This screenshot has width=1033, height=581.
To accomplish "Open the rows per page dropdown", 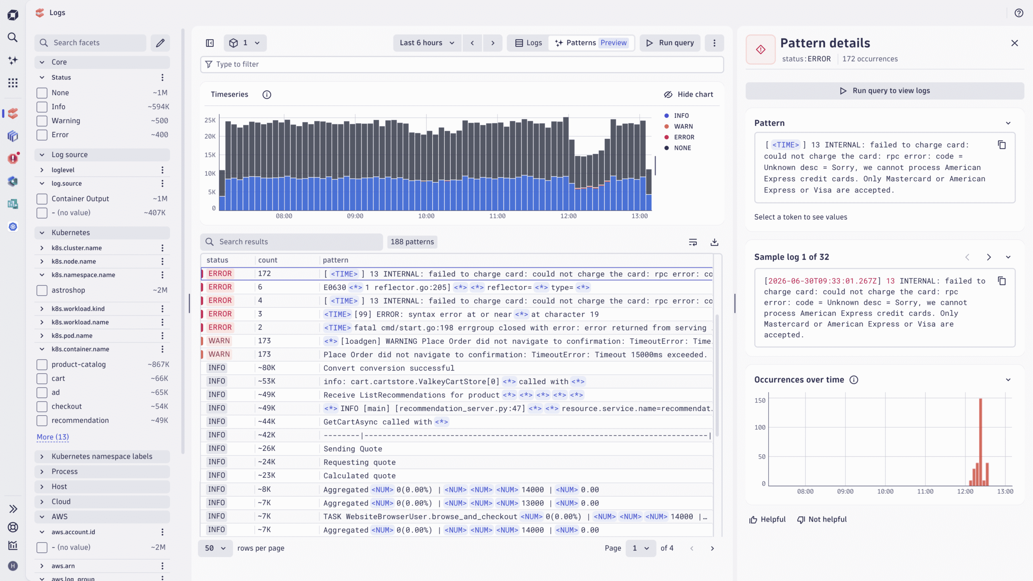I will point(215,548).
